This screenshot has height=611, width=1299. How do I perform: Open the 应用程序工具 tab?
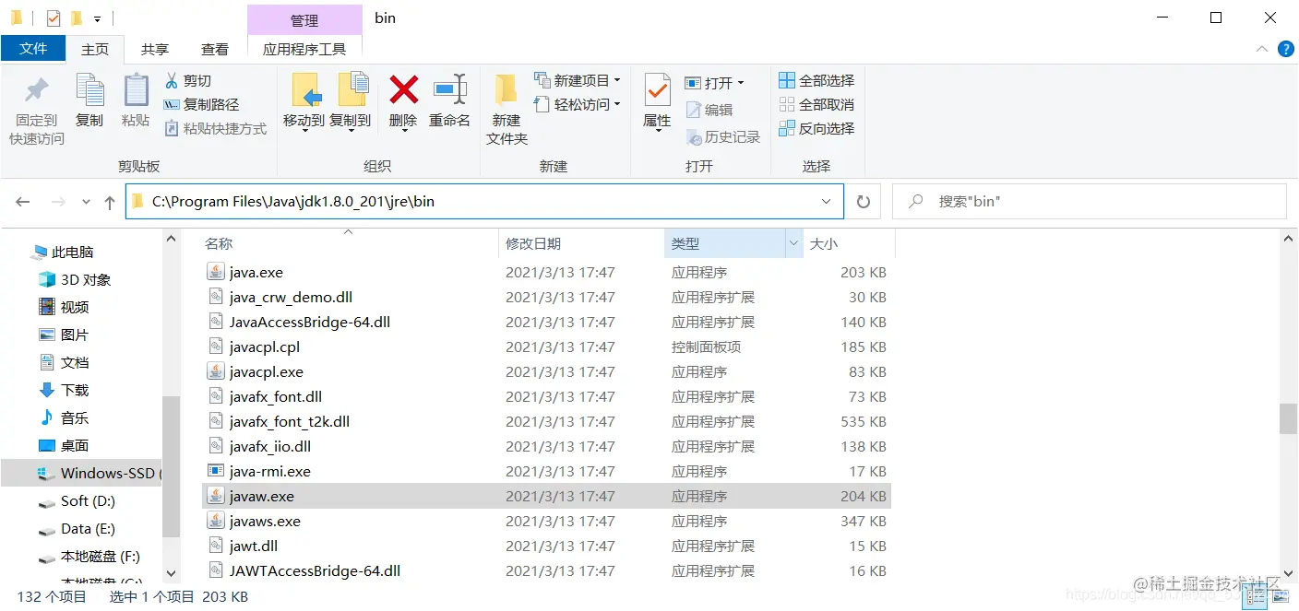(x=304, y=48)
